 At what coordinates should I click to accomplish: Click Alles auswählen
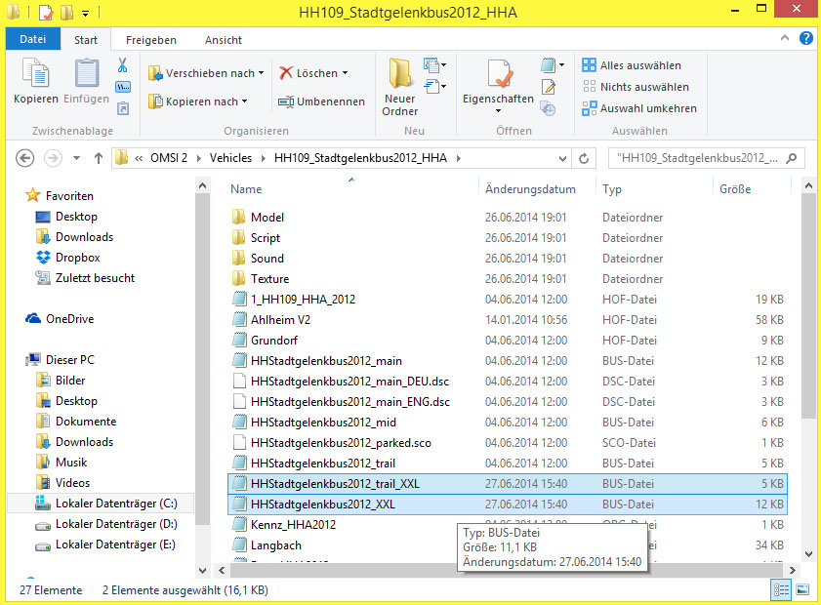coord(632,65)
